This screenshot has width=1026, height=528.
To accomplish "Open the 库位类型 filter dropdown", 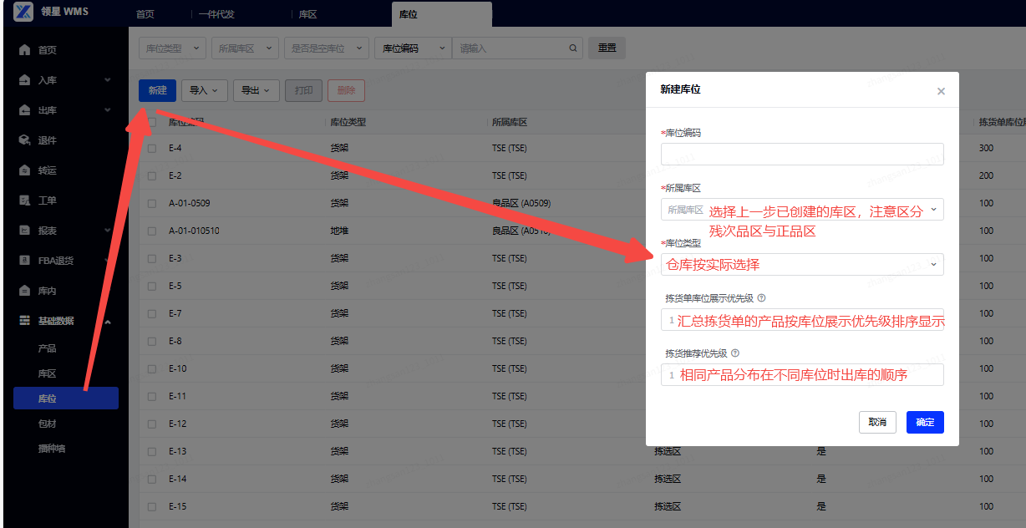I will pyautogui.click(x=172, y=48).
